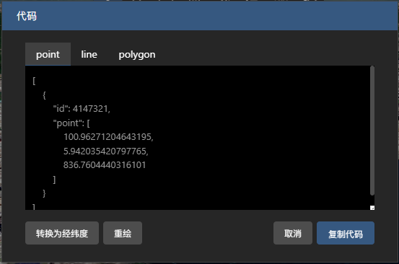This screenshot has width=399, height=264.
Task: Click the code area vertical scrollbar
Action: 372,131
